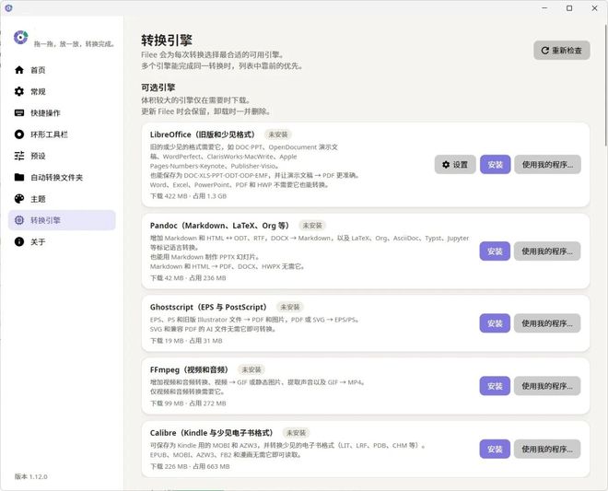Click the sliders icon next to 预设

pyautogui.click(x=19, y=156)
